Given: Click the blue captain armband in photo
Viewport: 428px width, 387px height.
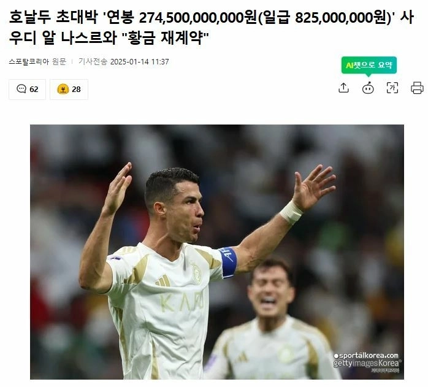Looking at the screenshot, I should click(x=228, y=262).
